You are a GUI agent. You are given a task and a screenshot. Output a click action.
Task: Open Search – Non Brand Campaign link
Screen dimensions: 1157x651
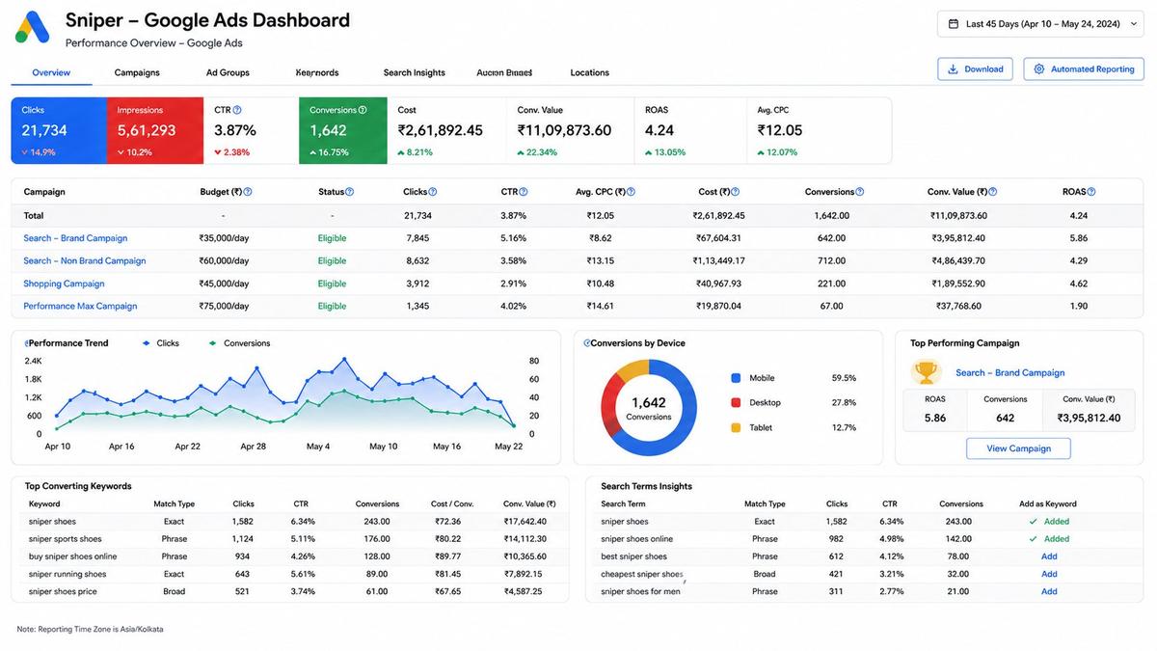click(85, 261)
